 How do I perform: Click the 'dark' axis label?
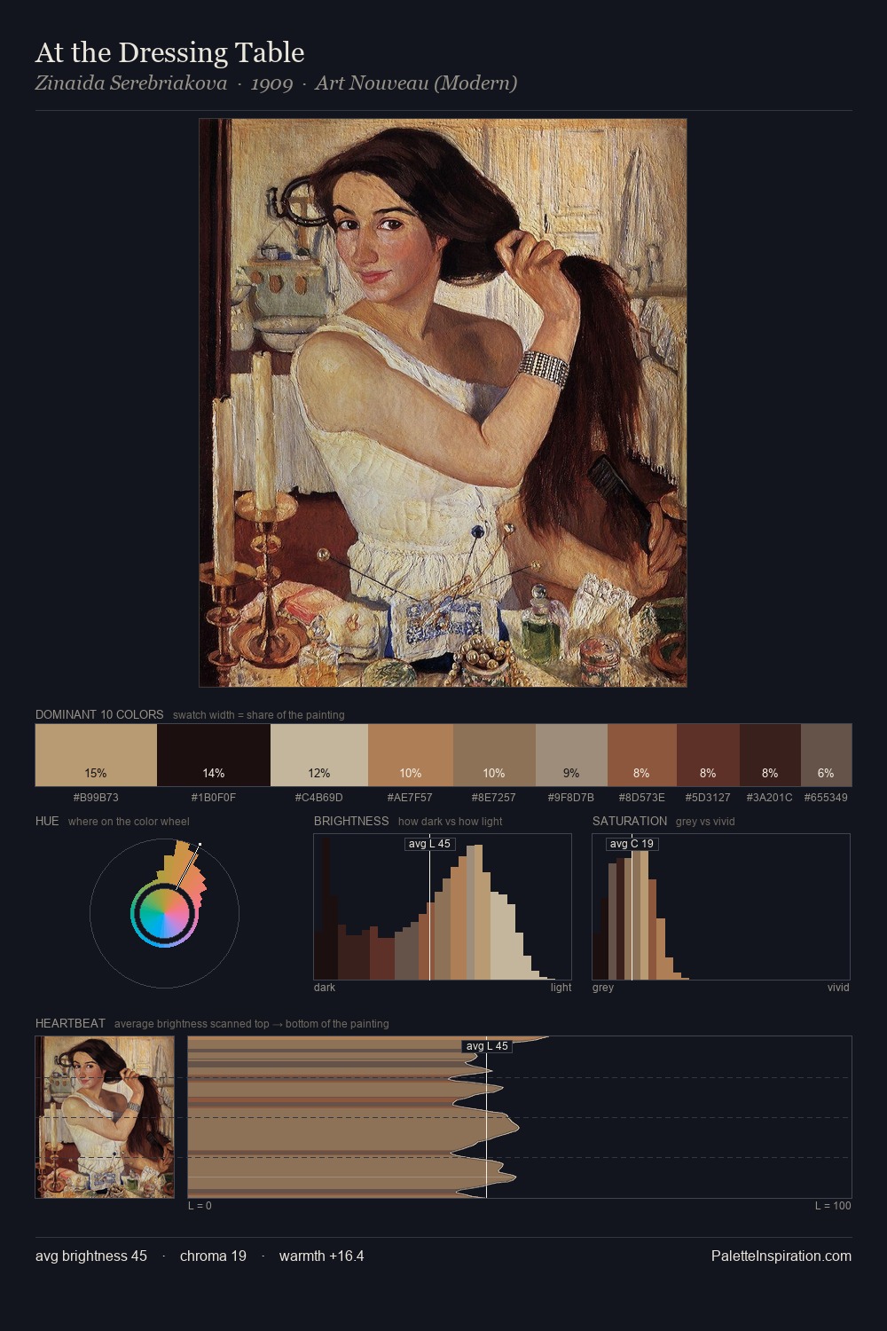point(325,988)
